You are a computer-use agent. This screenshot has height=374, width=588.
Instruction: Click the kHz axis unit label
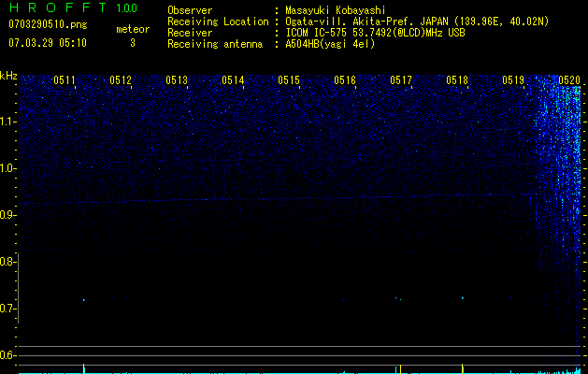[8, 76]
